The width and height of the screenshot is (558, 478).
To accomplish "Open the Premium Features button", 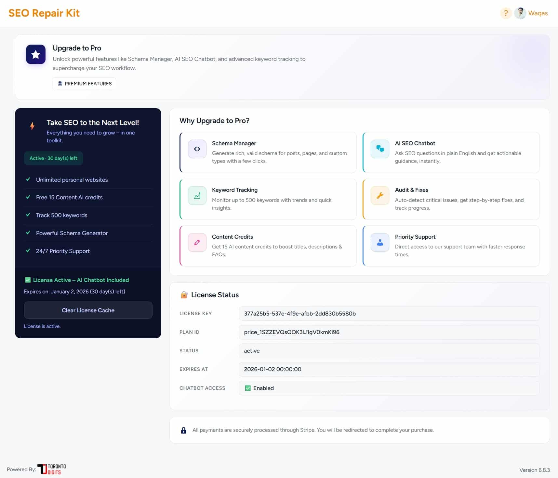I will click(x=85, y=84).
